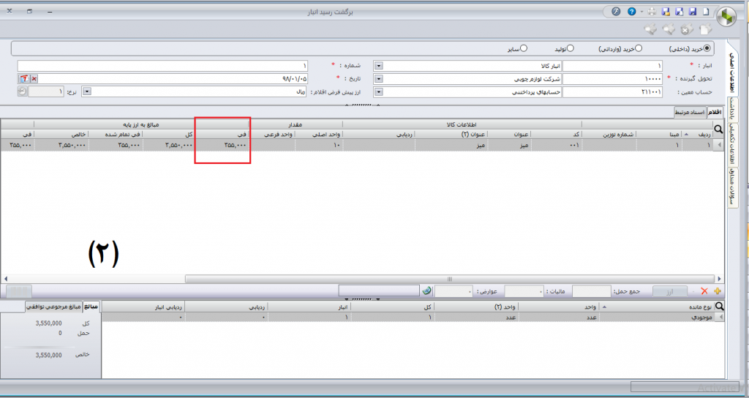Click the واحد اصلی column header

(319, 135)
